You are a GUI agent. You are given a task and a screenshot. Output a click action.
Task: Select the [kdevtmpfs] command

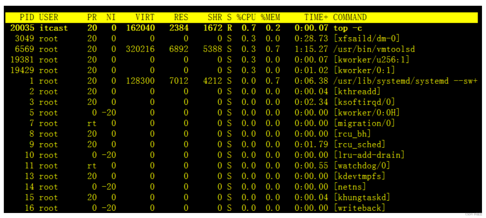click(x=359, y=176)
